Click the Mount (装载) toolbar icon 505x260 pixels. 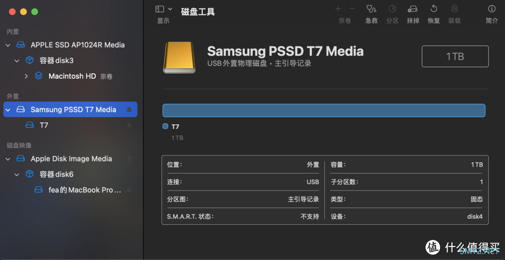454,9
